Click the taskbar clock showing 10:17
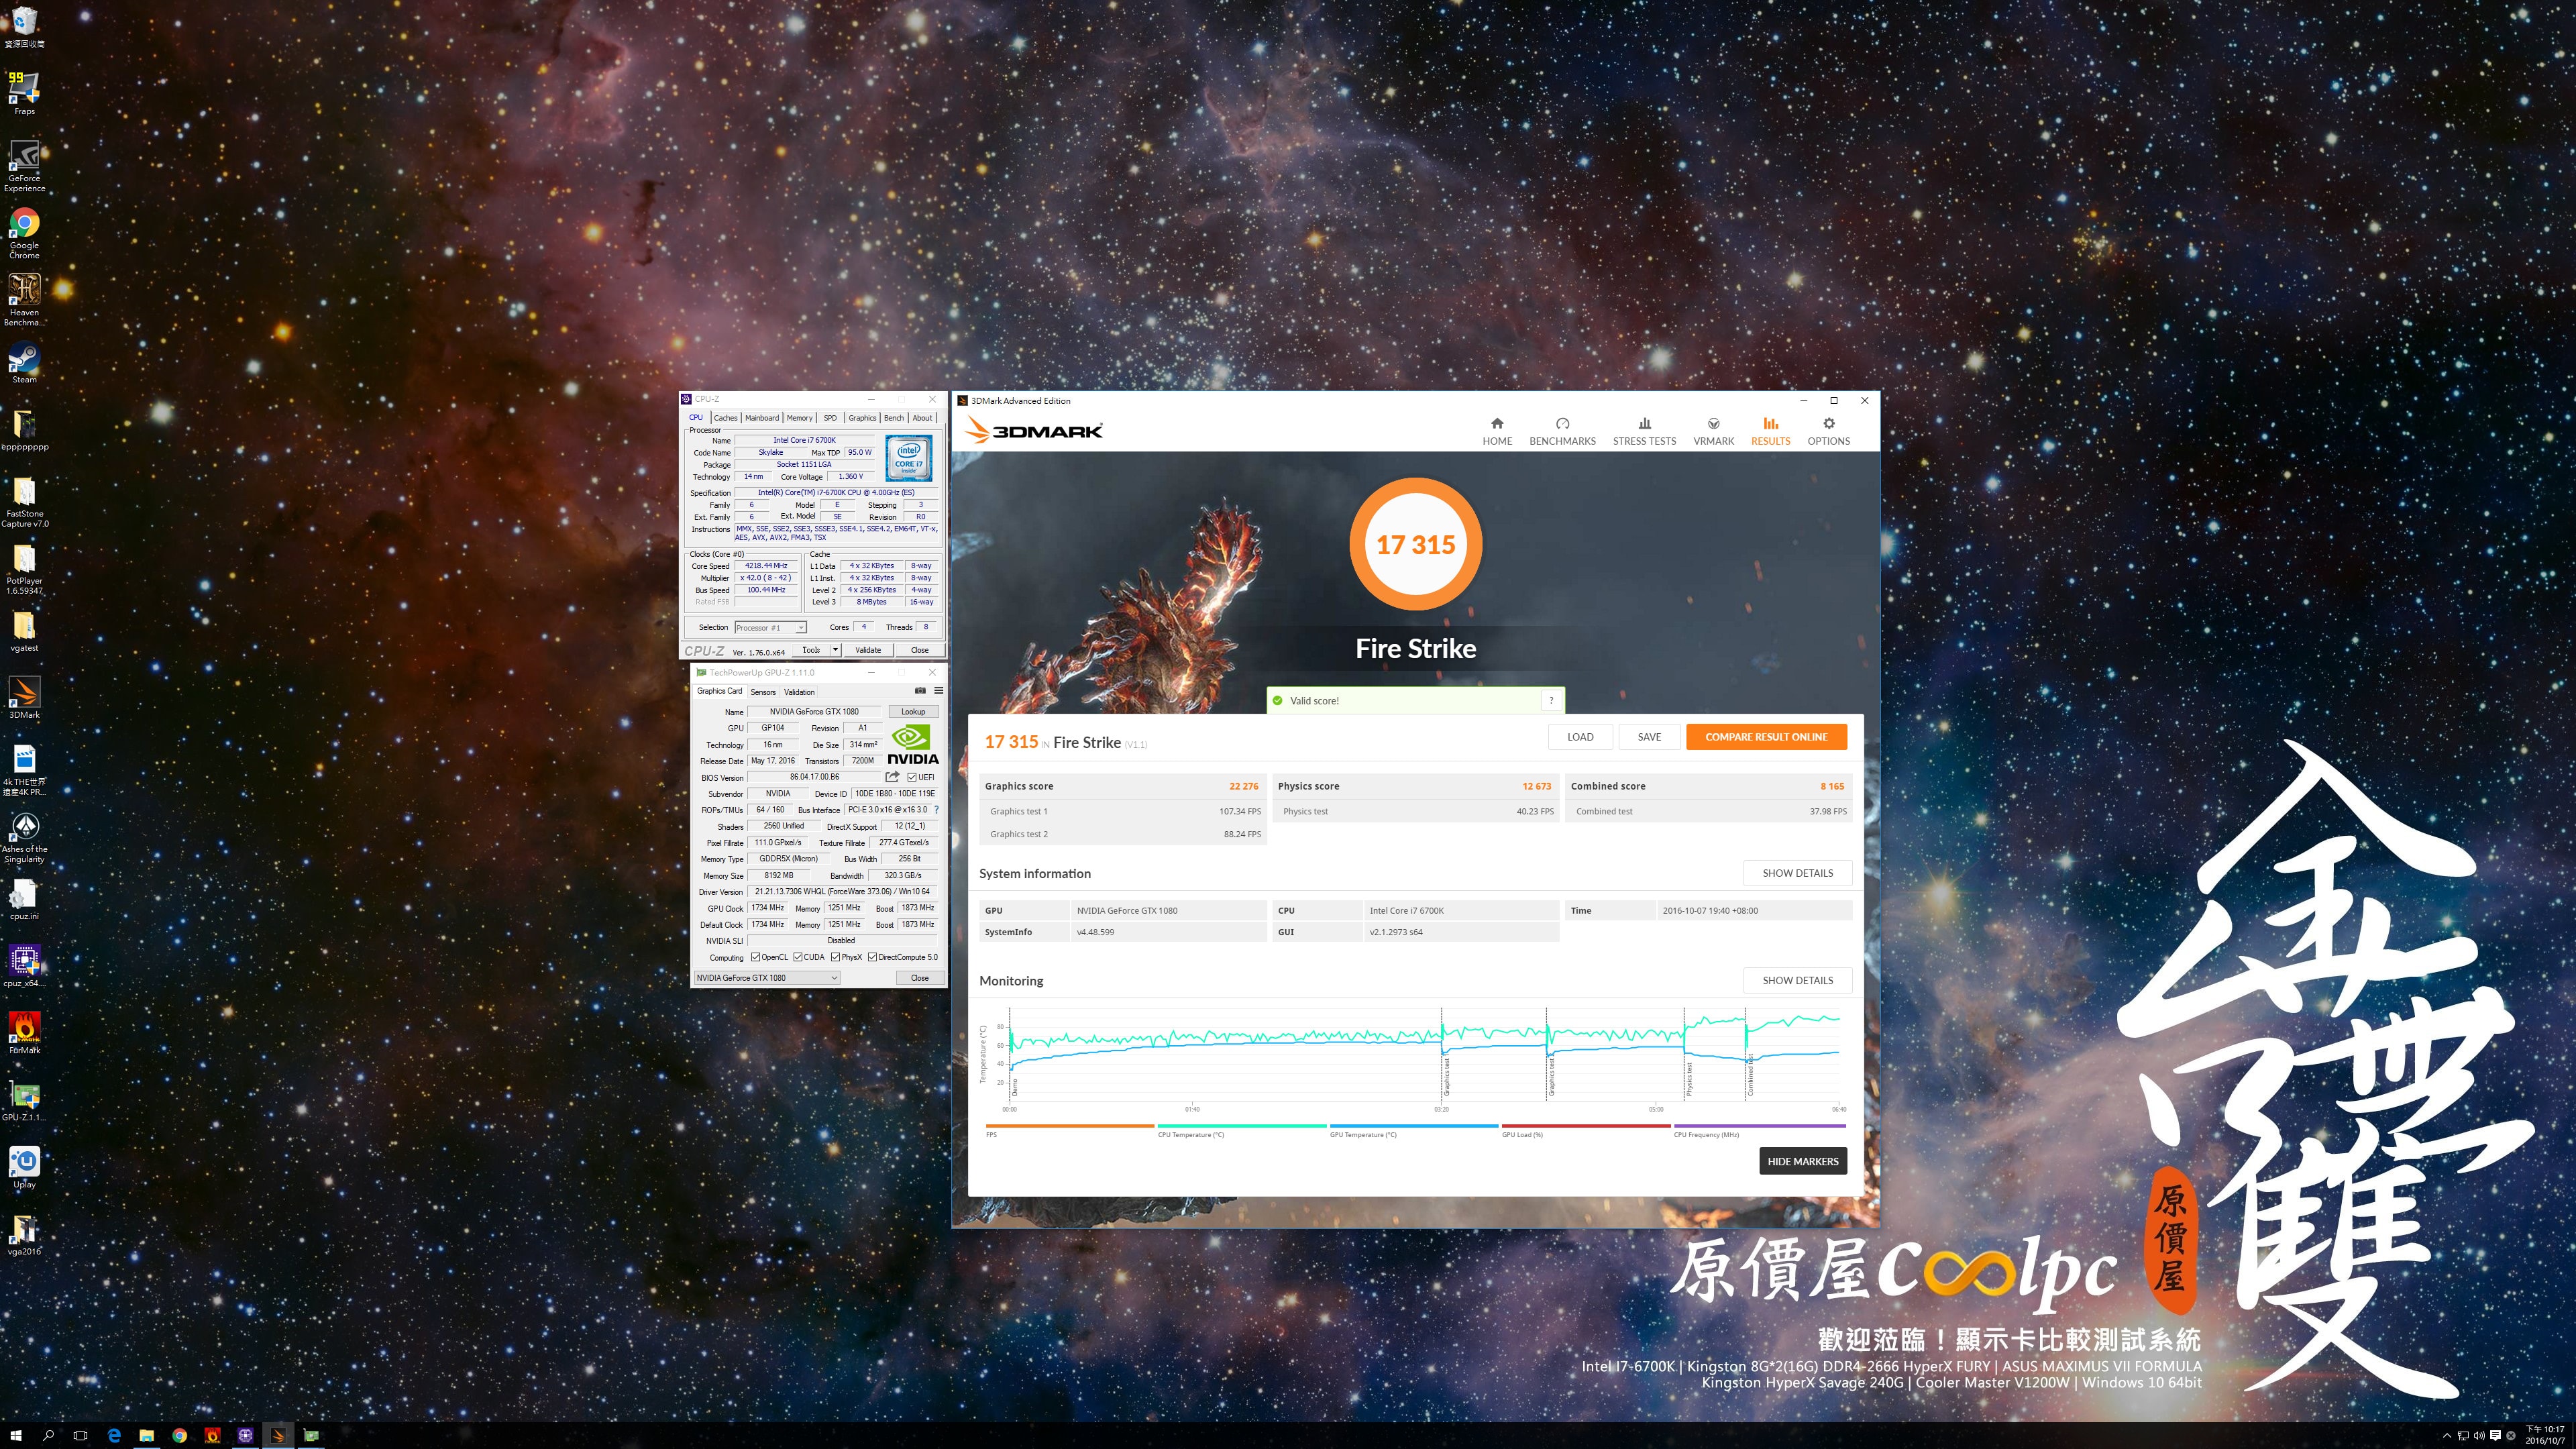Viewport: 2576px width, 1449px height. pos(2545,1435)
